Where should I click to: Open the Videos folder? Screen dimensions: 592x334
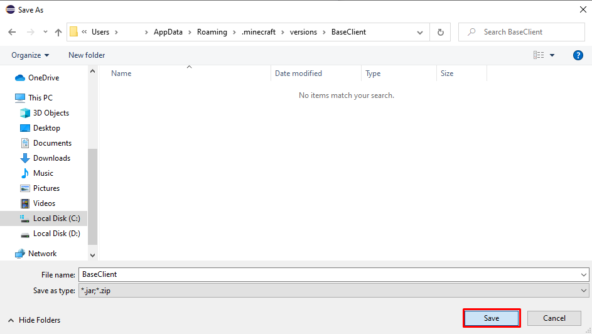[x=38, y=203]
